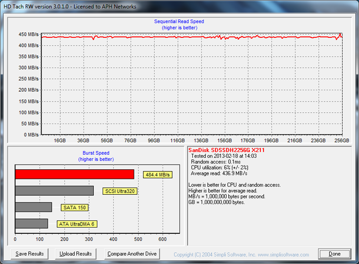Click the ATA UltraDMA 6 gray bar
This screenshot has height=264, width=359.
click(31, 224)
